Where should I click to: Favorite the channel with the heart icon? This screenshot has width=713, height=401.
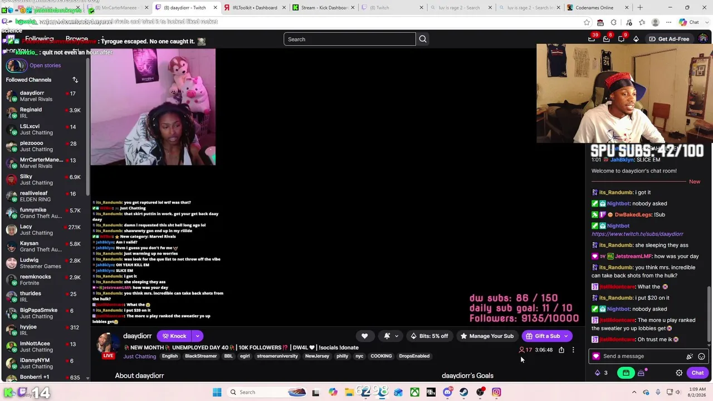pyautogui.click(x=364, y=336)
